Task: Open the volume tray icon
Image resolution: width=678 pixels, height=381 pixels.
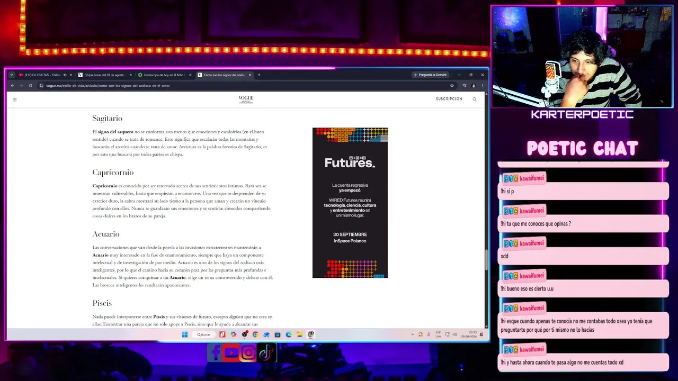Action: (x=454, y=334)
